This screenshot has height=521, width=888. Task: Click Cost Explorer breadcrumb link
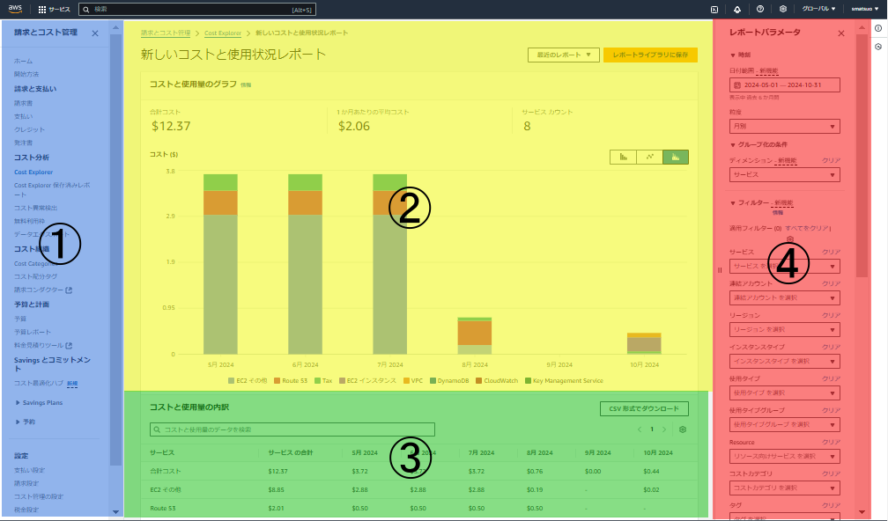click(223, 33)
